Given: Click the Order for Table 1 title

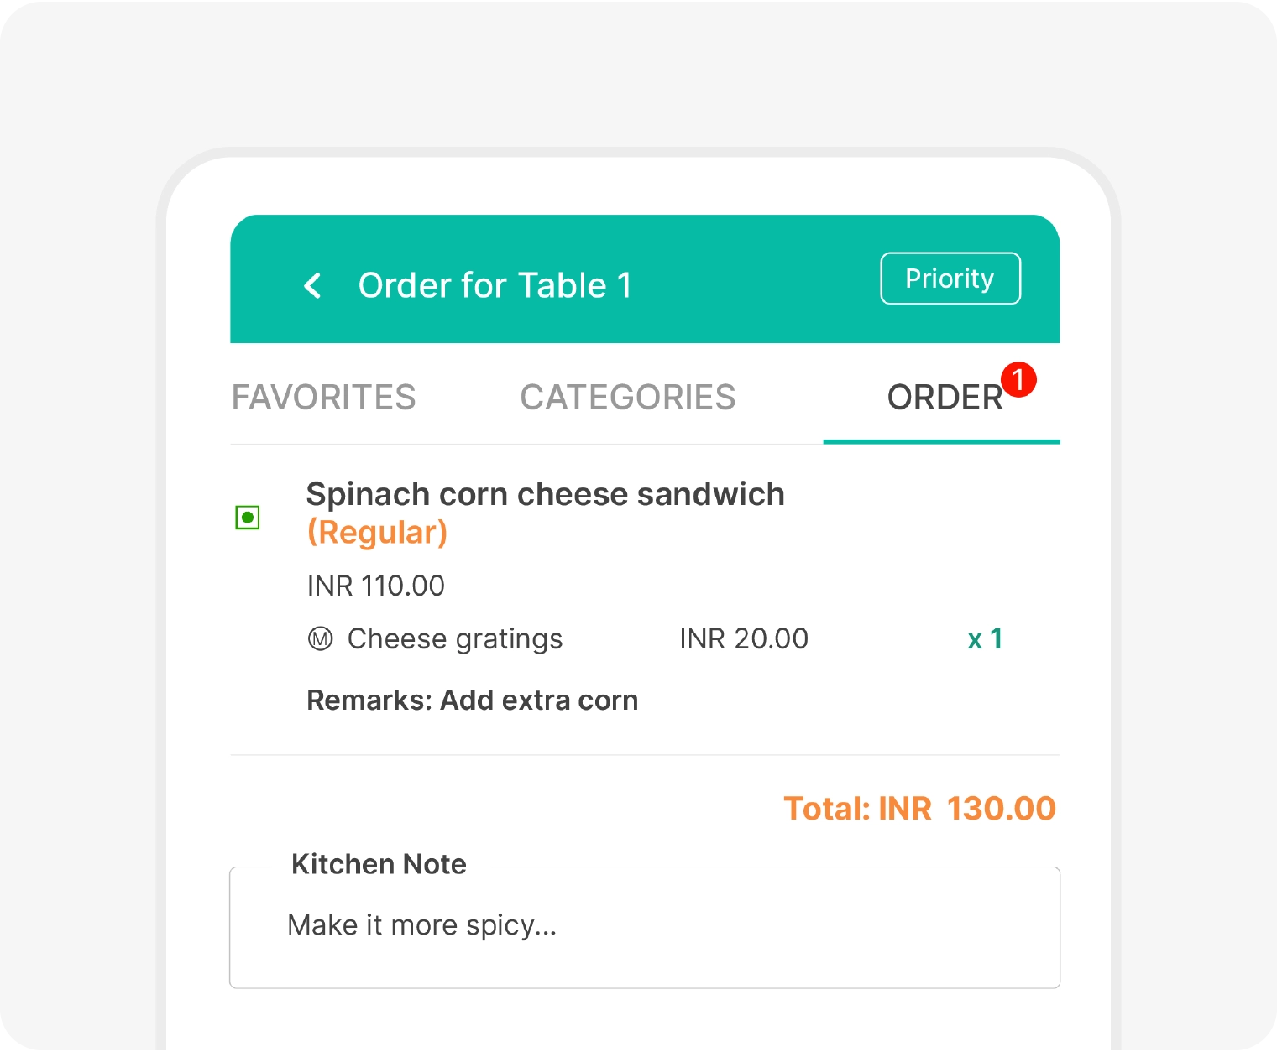Looking at the screenshot, I should tap(495, 285).
